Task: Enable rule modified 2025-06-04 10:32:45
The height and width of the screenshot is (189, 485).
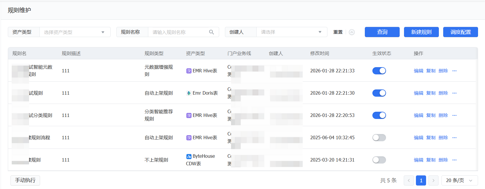Action: pos(379,137)
